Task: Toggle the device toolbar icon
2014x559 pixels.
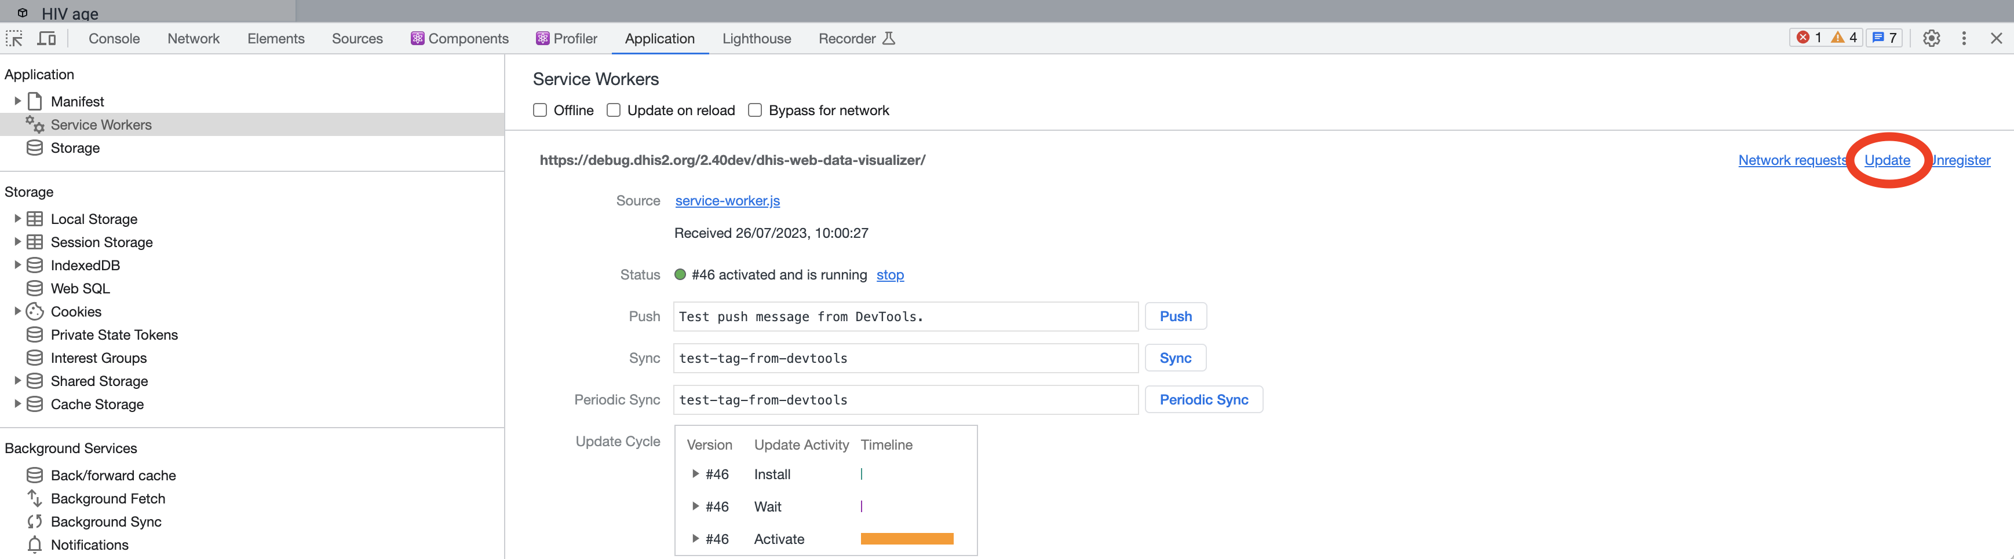Action: [47, 38]
